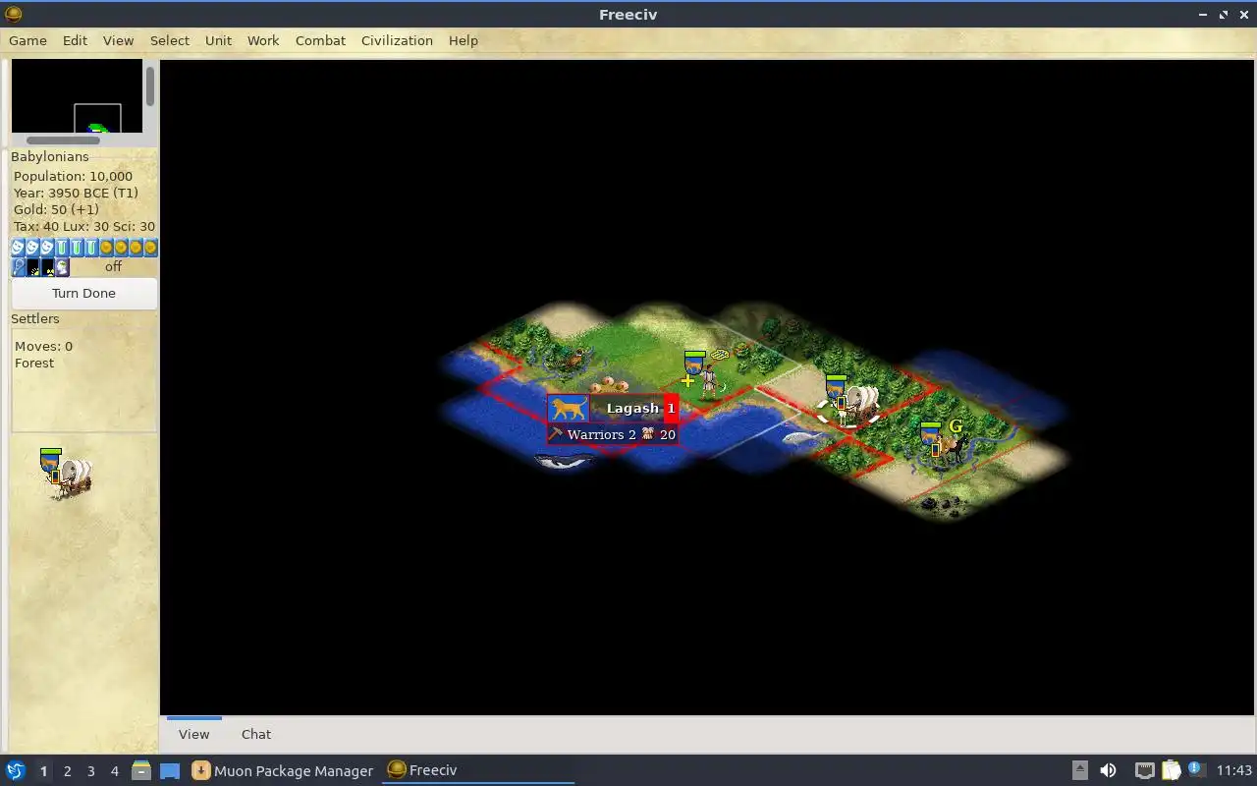
Task: Click the 'off' timeout label
Action: click(x=114, y=266)
